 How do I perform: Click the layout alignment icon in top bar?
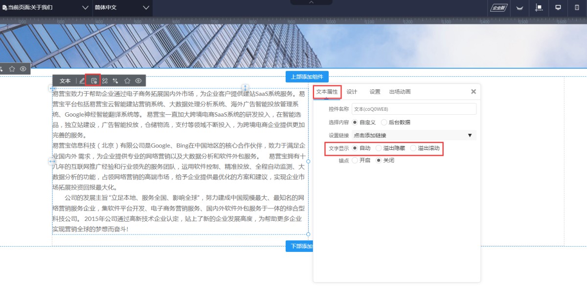(540, 8)
